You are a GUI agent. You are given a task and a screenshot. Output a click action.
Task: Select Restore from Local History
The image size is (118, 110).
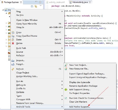pos(30,103)
